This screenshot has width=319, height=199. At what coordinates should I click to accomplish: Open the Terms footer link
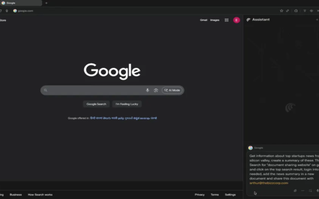coord(215,195)
